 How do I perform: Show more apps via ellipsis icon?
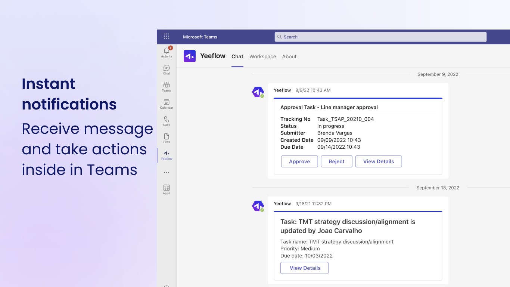(x=167, y=173)
